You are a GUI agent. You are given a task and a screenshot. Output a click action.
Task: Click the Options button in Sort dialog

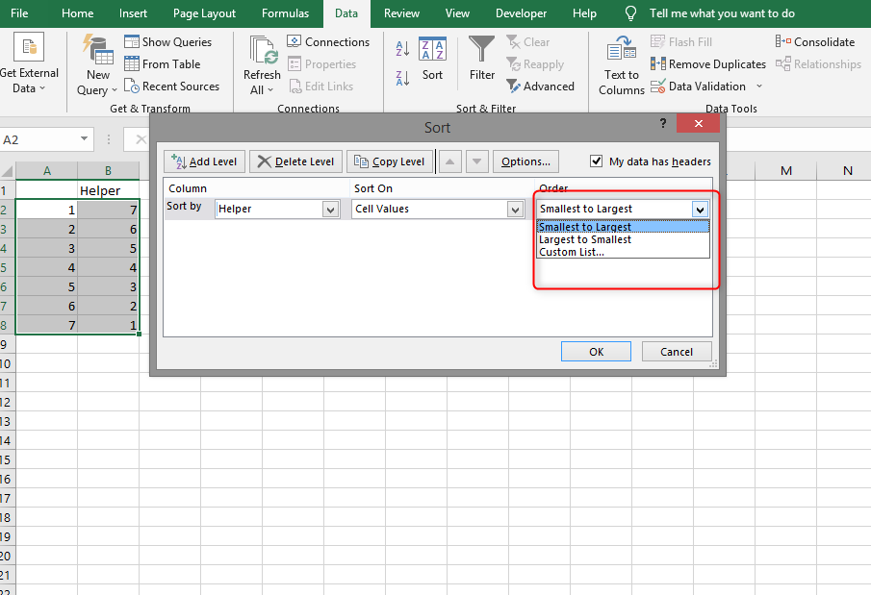pyautogui.click(x=525, y=161)
